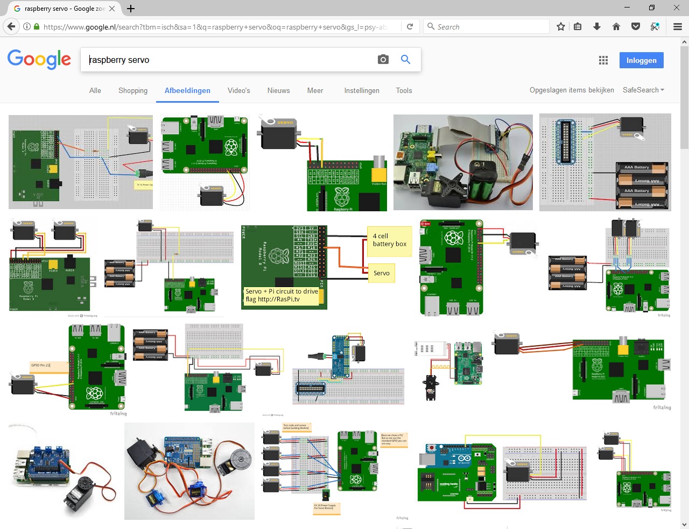Select the Afbeeldingen tab
Viewport: 689px width, 529px height.
(187, 90)
